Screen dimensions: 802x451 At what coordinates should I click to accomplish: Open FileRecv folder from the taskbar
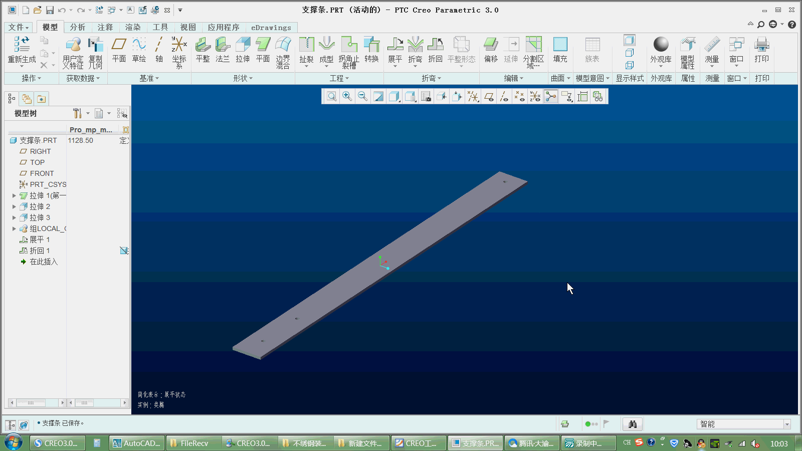click(194, 443)
